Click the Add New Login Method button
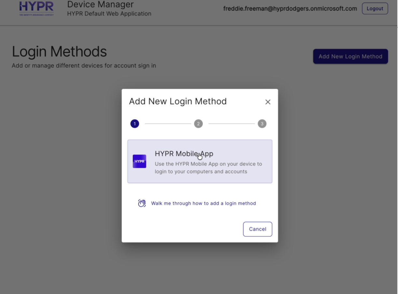 point(350,56)
